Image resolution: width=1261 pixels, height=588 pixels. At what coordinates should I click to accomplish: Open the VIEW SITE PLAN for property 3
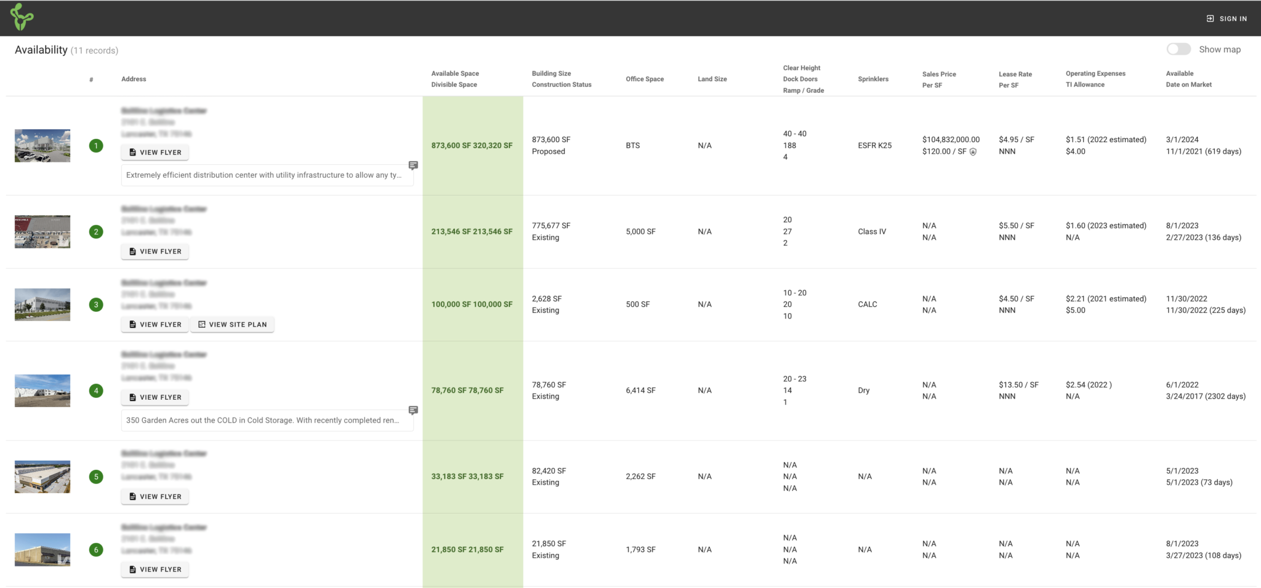[232, 324]
